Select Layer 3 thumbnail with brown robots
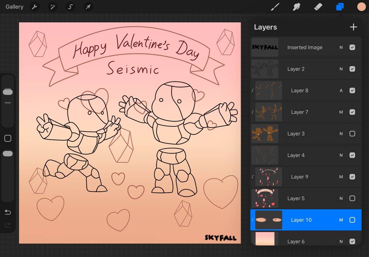This screenshot has height=257, width=369. tap(265, 134)
